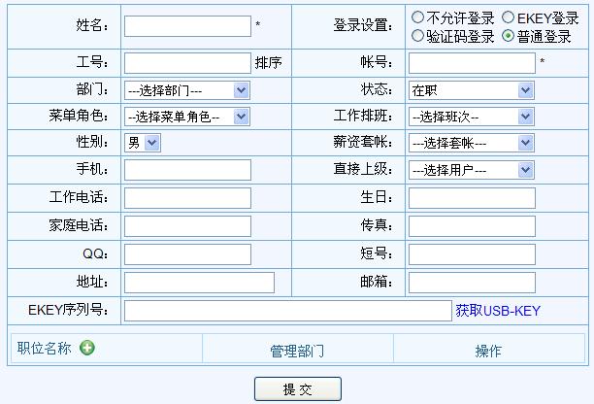Click the 姓名 name input field
Image resolution: width=594 pixels, height=404 pixels.
[187, 26]
